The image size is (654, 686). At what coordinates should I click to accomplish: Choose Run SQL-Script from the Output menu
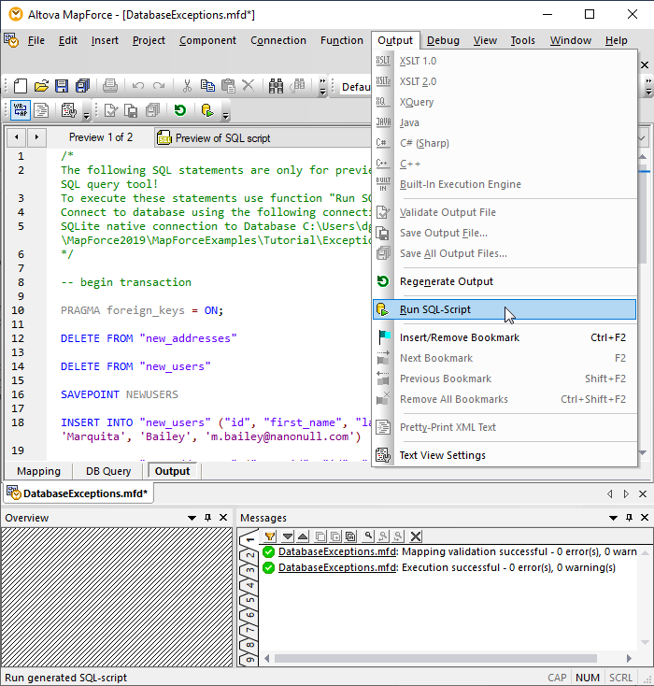point(434,309)
